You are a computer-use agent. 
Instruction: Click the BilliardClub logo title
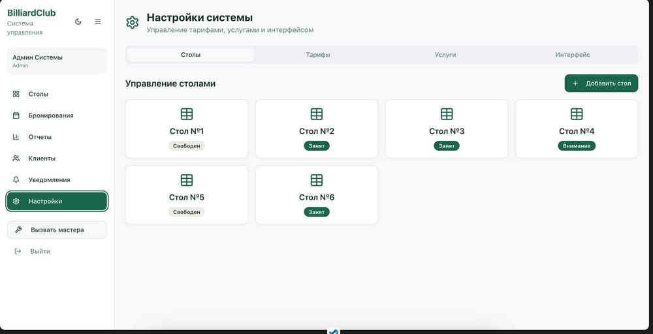31,13
